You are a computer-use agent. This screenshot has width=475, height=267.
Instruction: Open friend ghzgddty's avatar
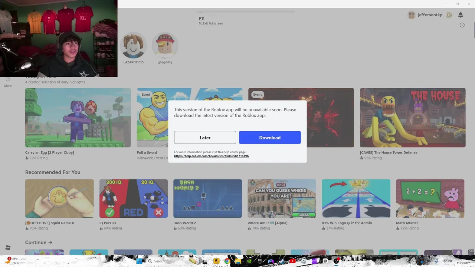click(x=165, y=46)
